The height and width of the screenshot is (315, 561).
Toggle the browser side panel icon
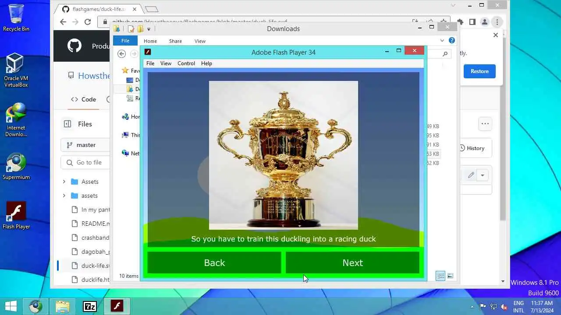[472, 22]
